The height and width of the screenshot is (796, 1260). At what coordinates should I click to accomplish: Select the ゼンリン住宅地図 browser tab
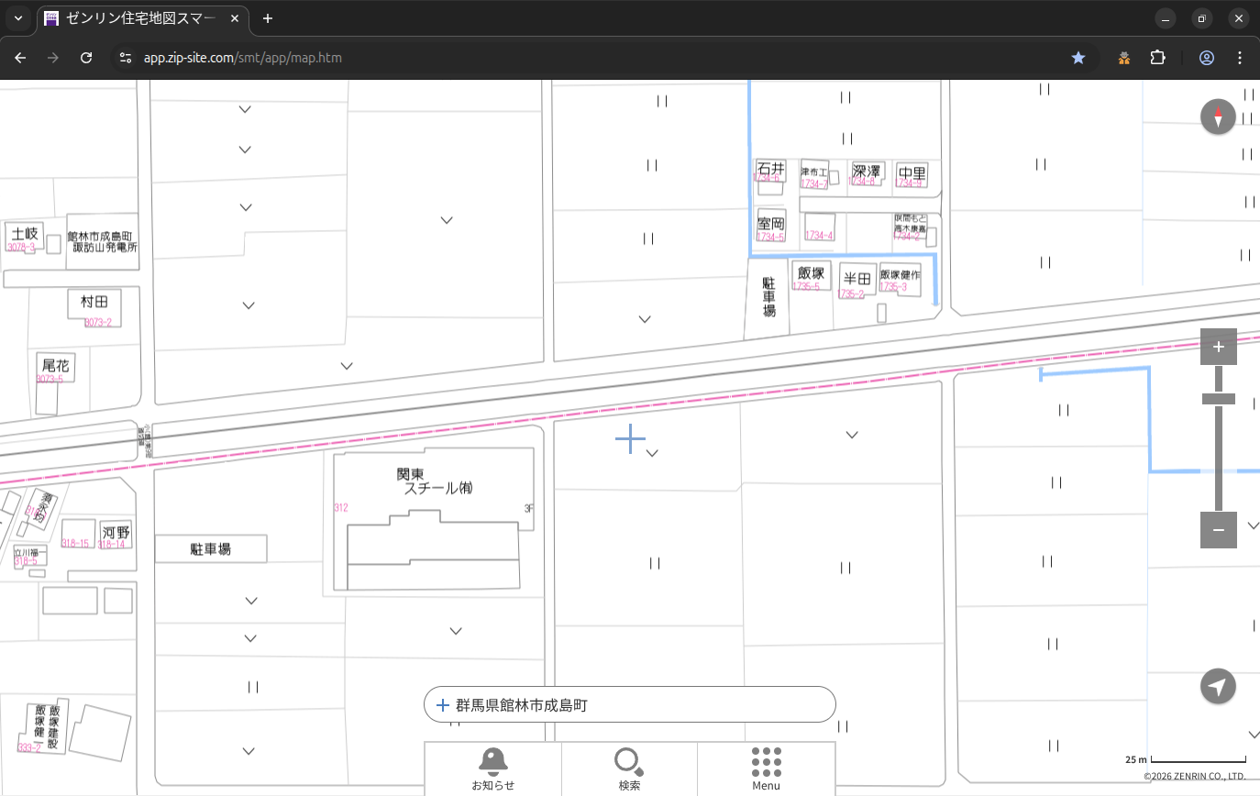[142, 18]
